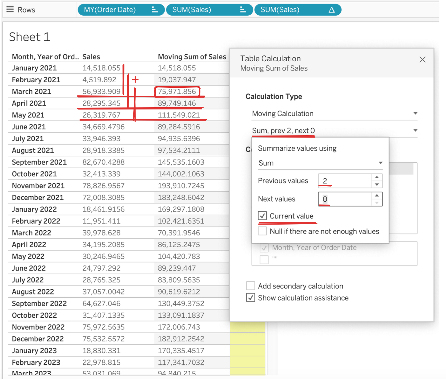Uncheck the Current value checkbox
This screenshot has height=379, width=446.
click(263, 216)
